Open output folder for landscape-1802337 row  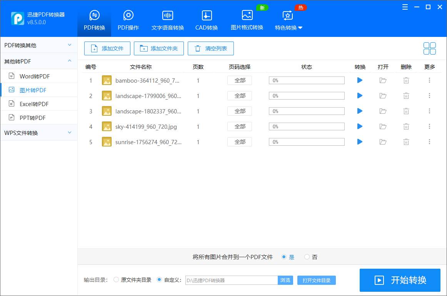pyautogui.click(x=383, y=111)
